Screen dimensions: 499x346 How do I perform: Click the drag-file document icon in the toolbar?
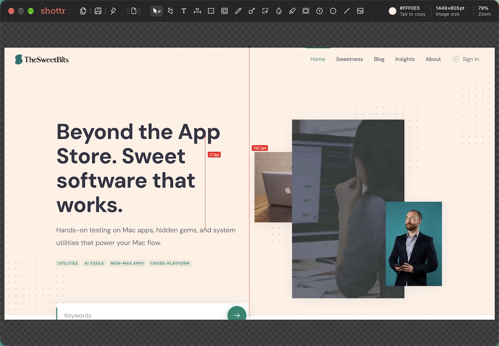134,11
